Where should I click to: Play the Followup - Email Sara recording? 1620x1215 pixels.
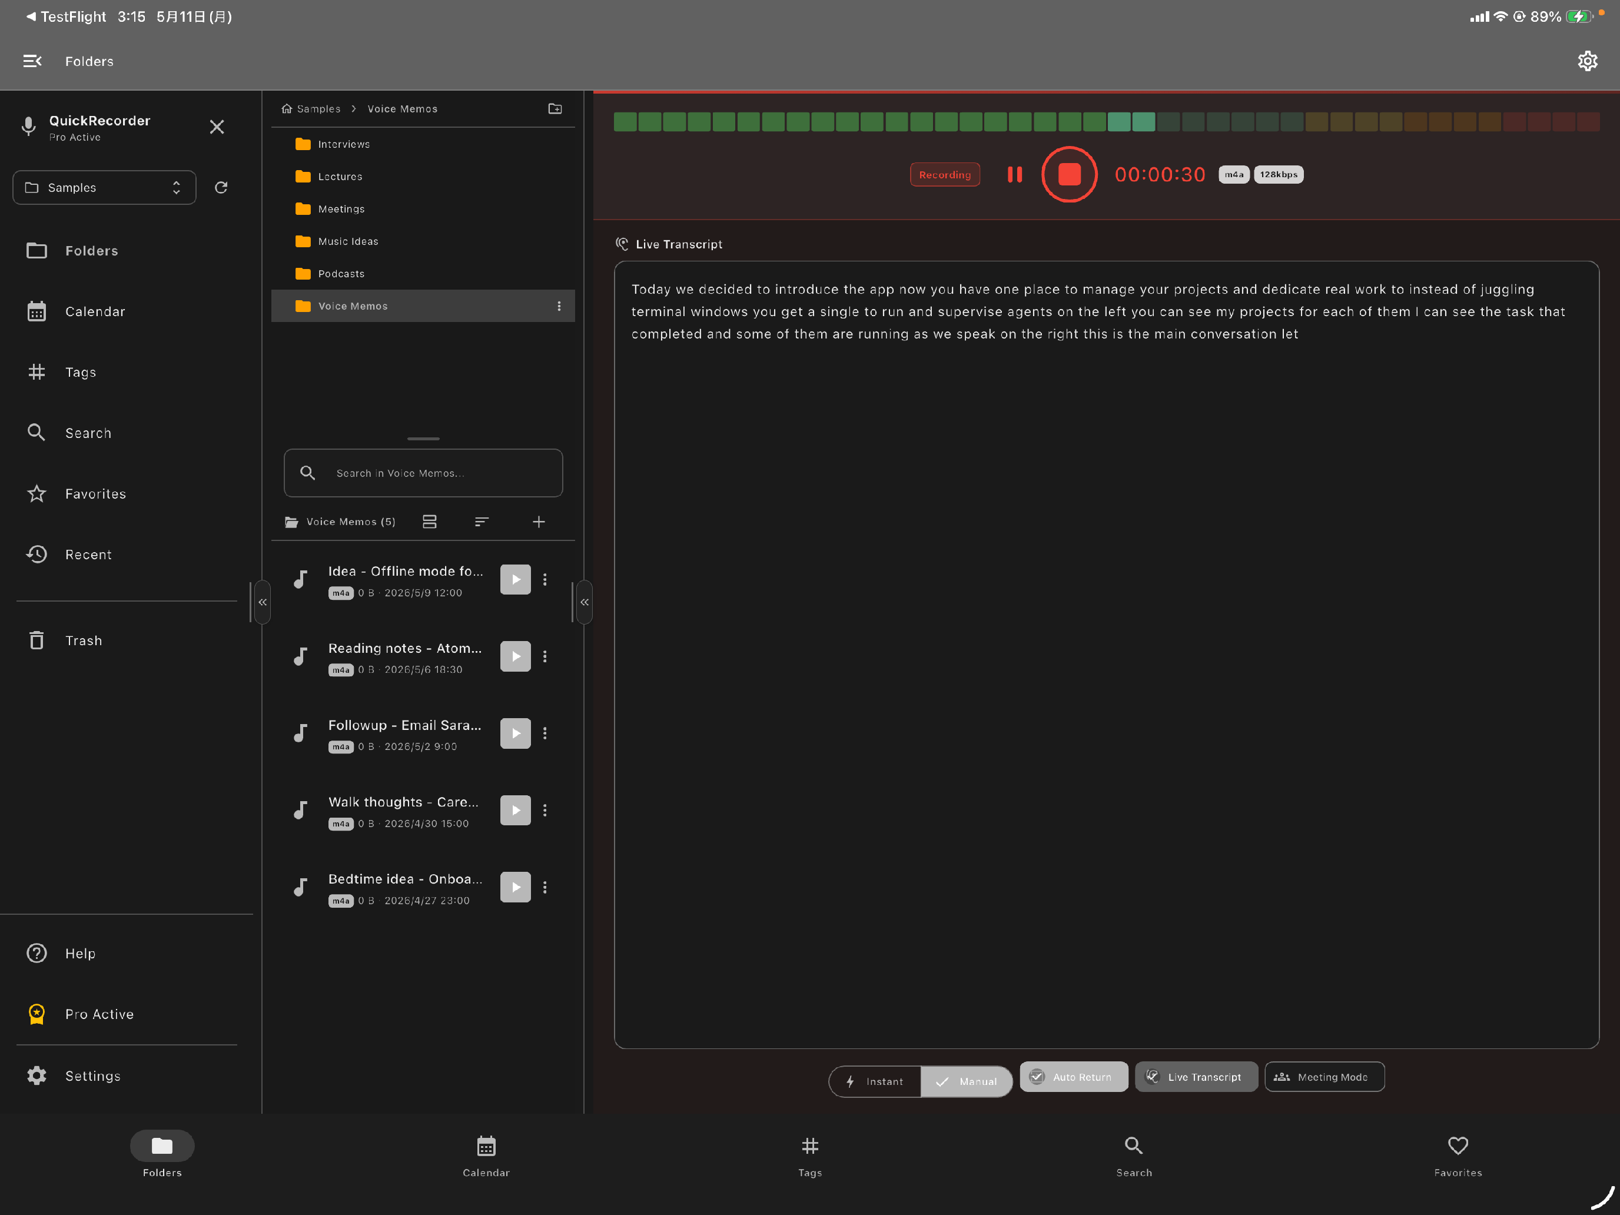tap(516, 733)
